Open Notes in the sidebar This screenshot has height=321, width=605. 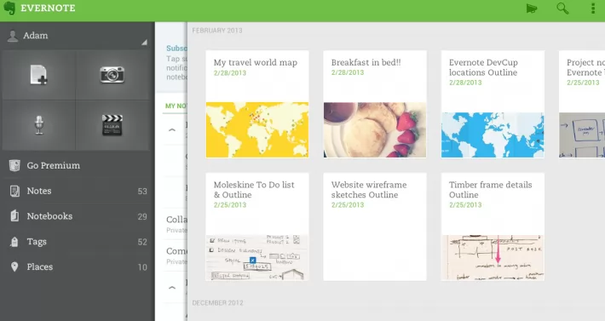click(78, 191)
